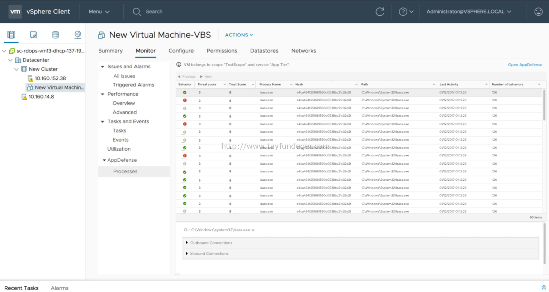The image size is (549, 292).
Task: Select the Monitor tab
Action: point(146,51)
